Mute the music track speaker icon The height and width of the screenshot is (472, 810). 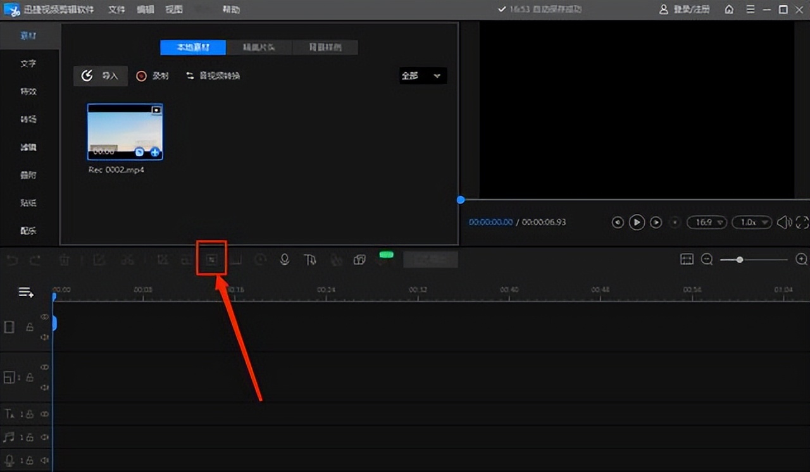[45, 437]
